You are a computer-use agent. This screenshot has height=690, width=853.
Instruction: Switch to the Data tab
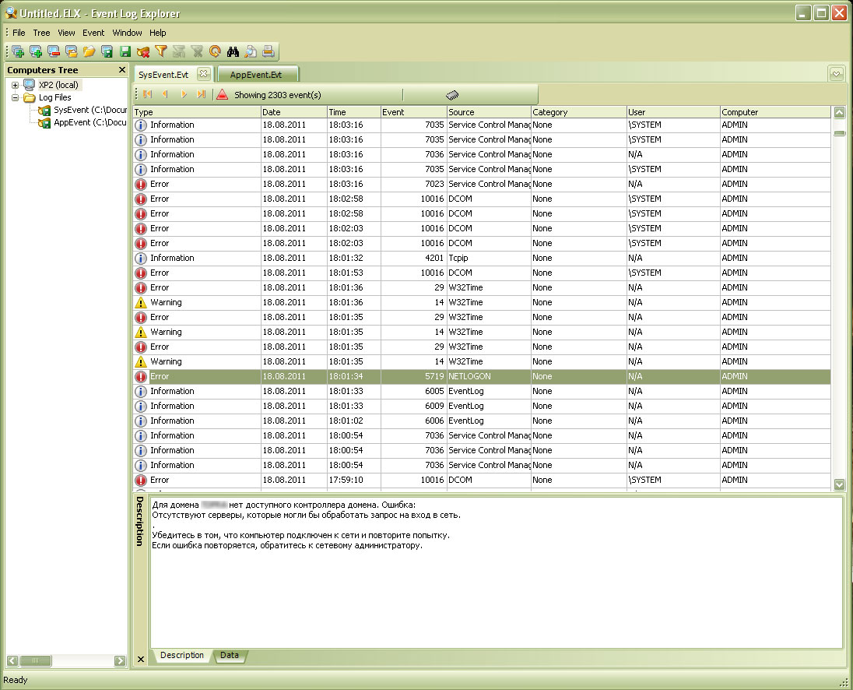coord(229,656)
